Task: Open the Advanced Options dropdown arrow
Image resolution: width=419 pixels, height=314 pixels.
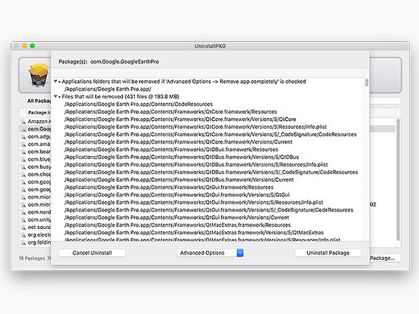Action: pos(240,253)
